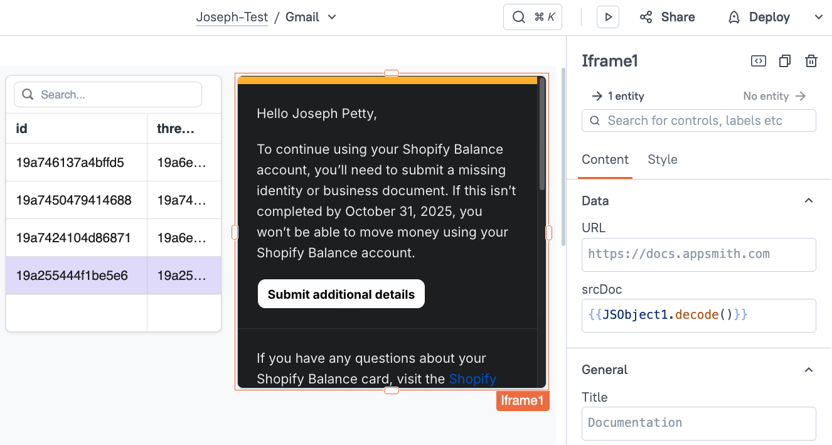Switch to the Style tab
Screen dimensions: 832x445
[x=662, y=159]
